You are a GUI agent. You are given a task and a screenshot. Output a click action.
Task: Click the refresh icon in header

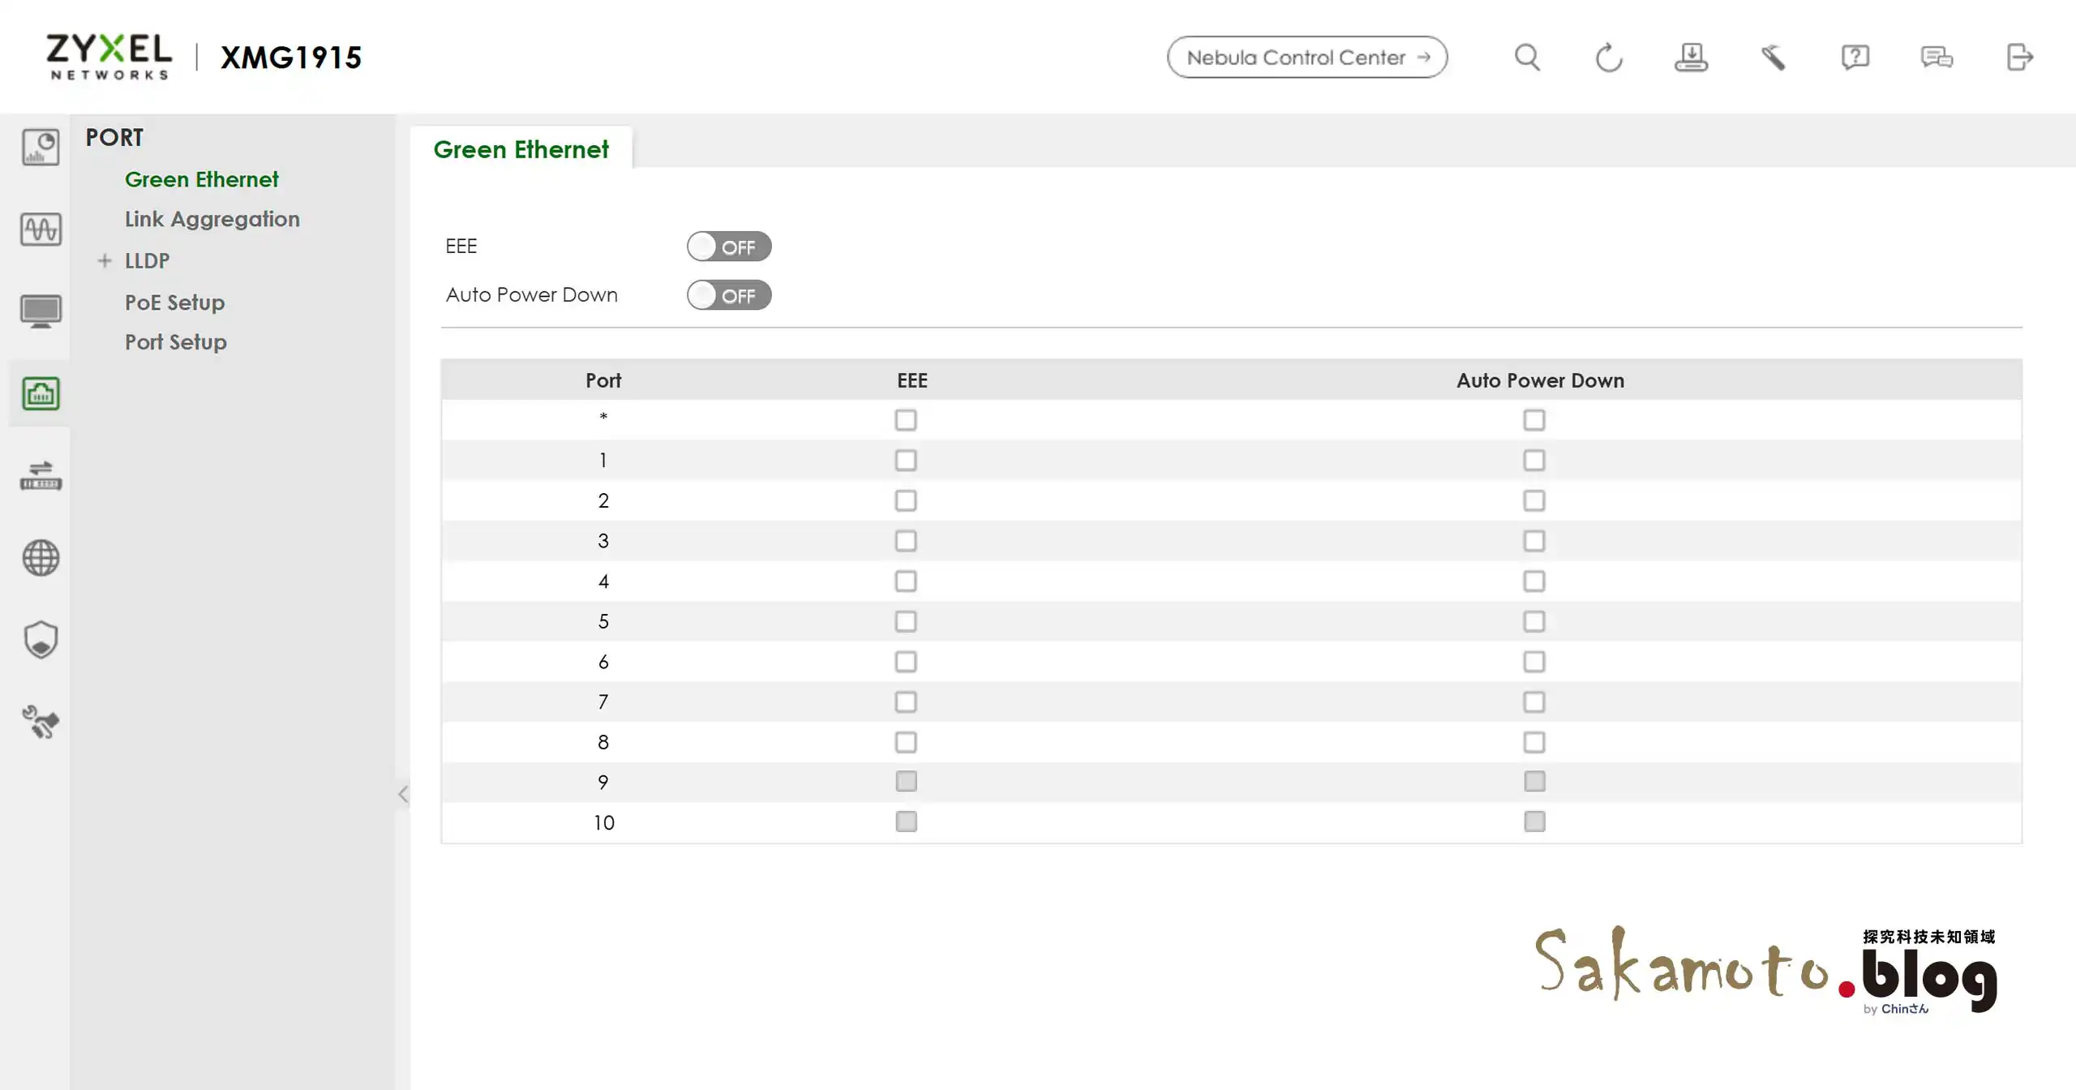point(1609,58)
